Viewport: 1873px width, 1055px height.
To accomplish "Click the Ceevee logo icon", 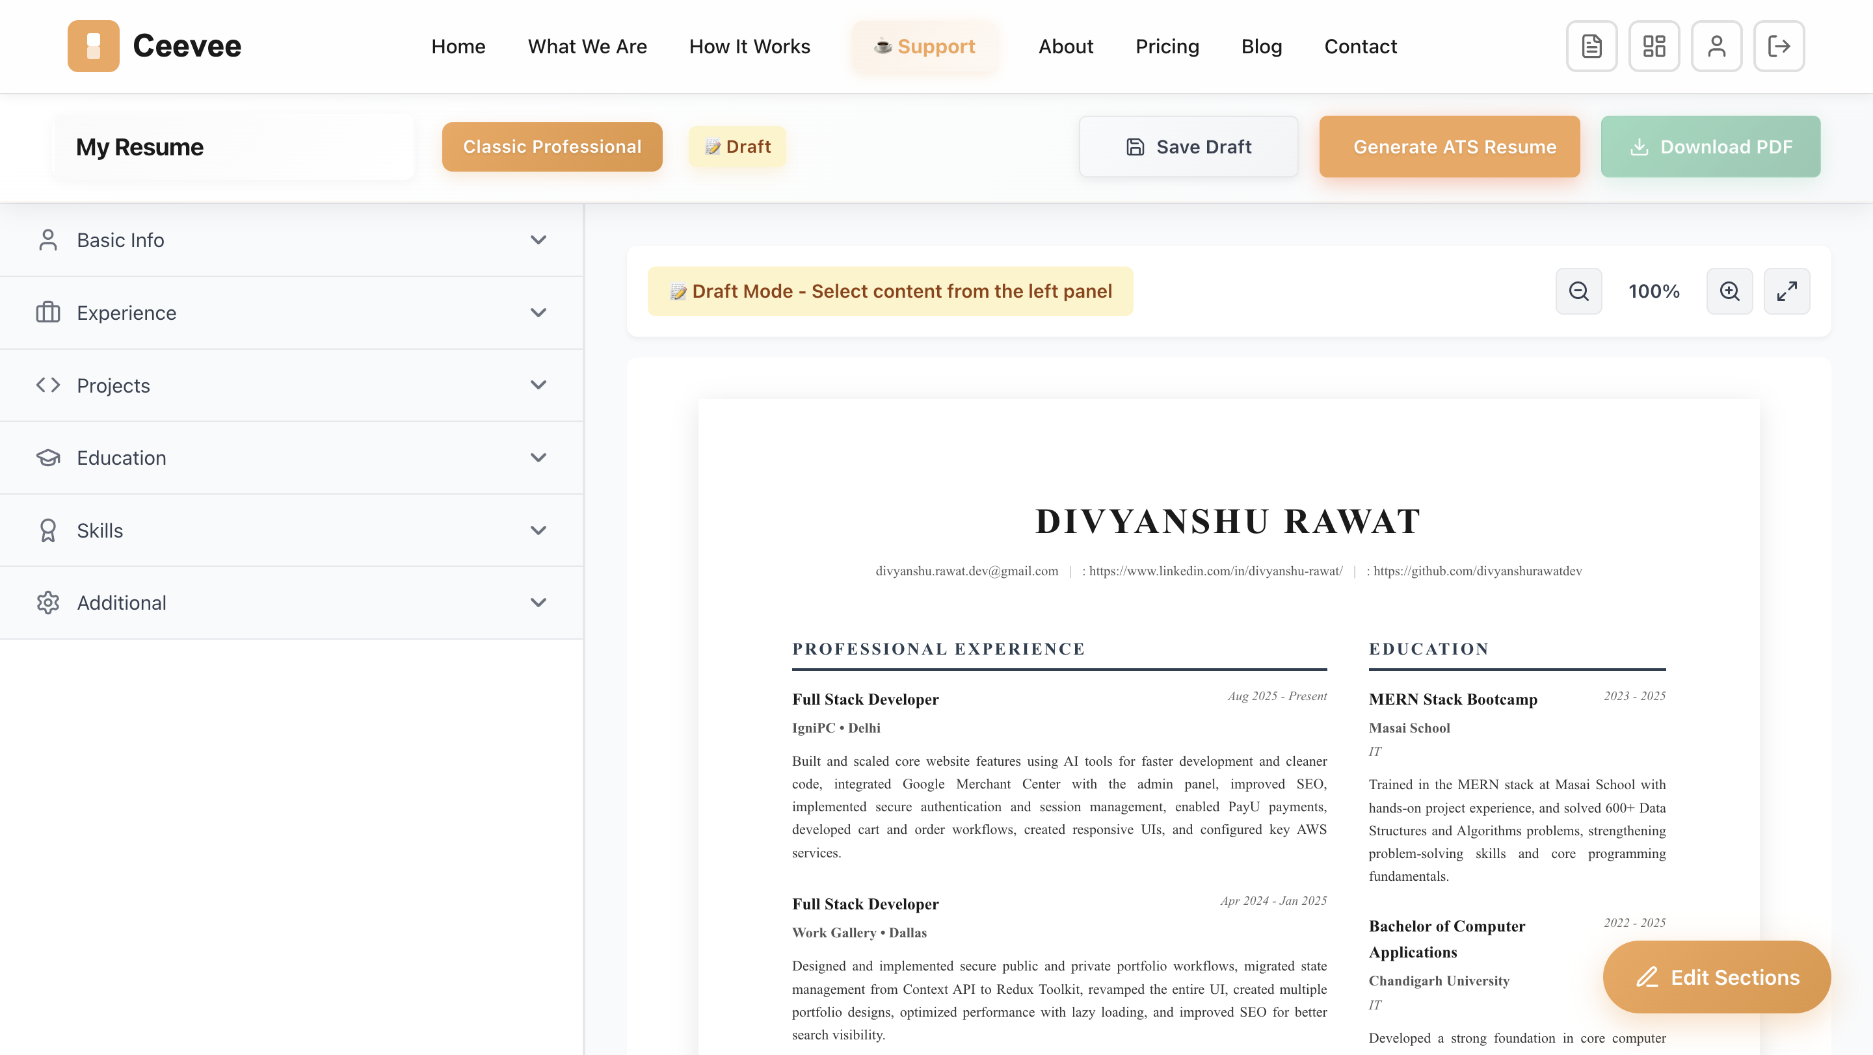I will (x=93, y=46).
